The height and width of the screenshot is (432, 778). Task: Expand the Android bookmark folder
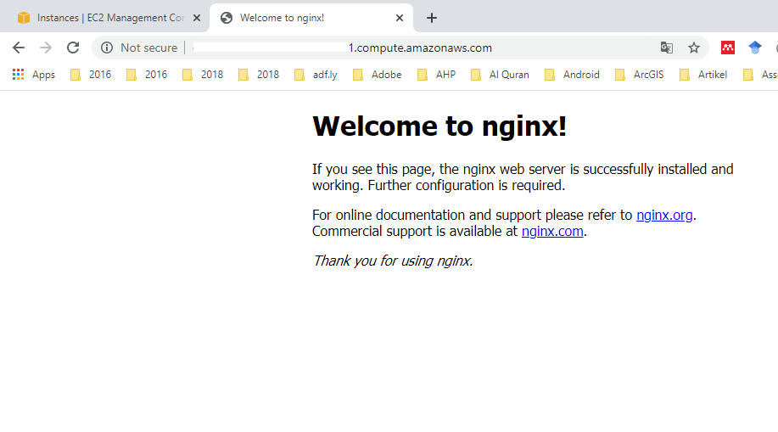pos(572,75)
